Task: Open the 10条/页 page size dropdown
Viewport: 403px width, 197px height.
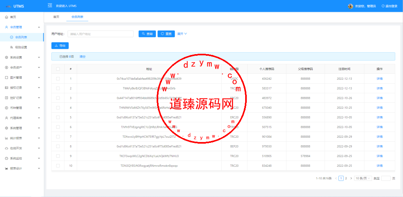Action: (363, 178)
